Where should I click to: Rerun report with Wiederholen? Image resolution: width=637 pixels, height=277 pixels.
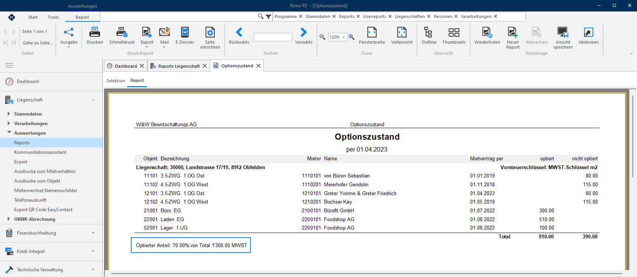(x=487, y=36)
